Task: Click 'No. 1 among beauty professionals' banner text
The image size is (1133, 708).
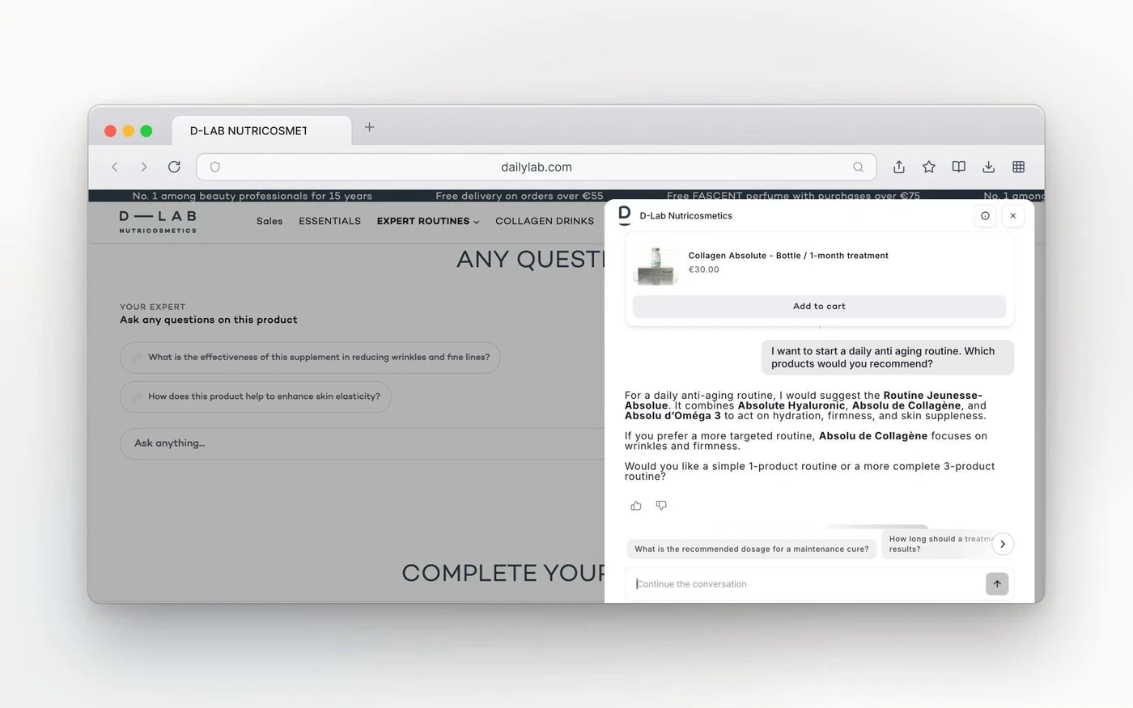Action: click(x=252, y=196)
